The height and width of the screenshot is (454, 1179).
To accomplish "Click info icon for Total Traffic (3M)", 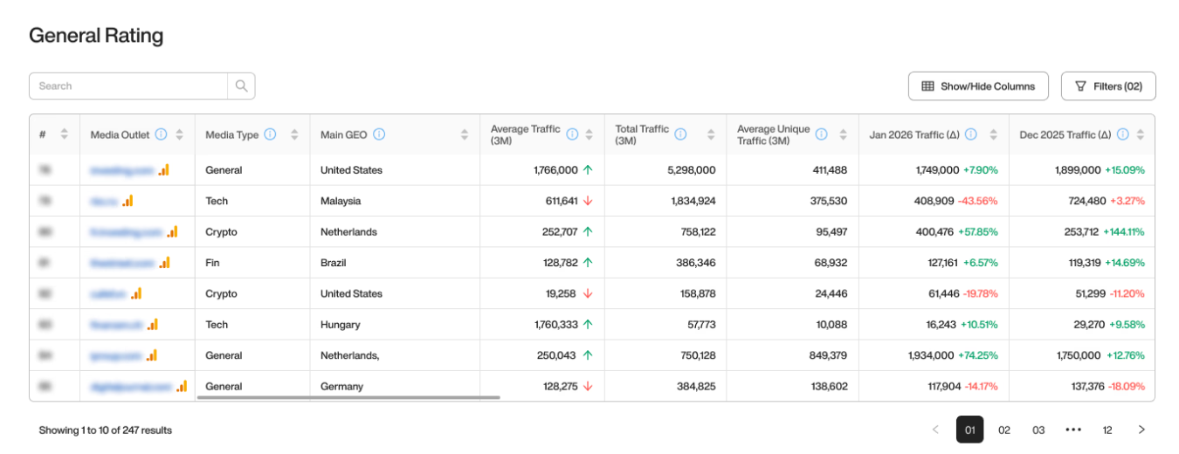I will point(680,134).
